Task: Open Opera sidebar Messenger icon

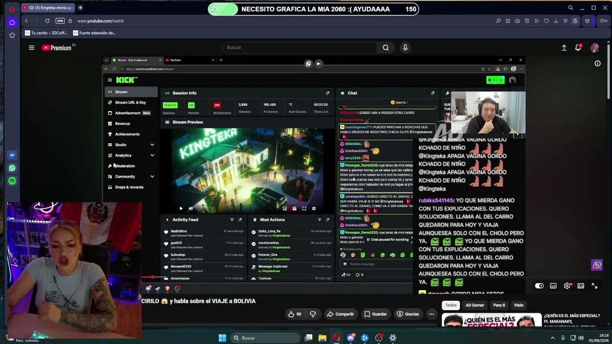Action: coord(12,155)
